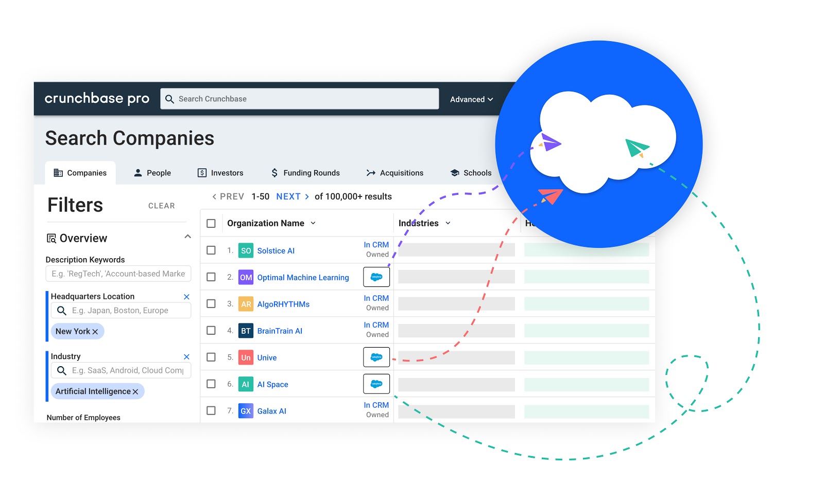Image resolution: width=824 pixels, height=486 pixels.
Task: Mark the BrainTrain AI checkbox
Action: (211, 330)
